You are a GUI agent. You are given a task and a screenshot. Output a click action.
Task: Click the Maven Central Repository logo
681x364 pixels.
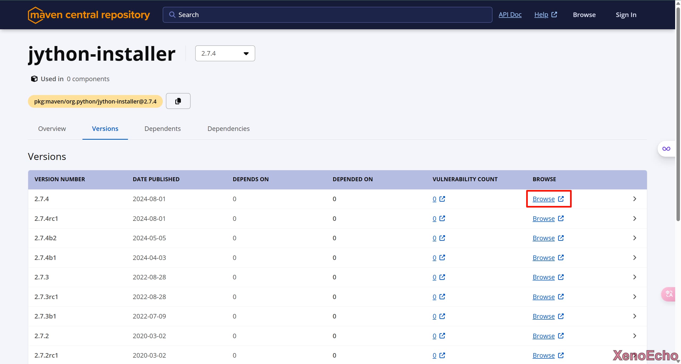(x=89, y=15)
